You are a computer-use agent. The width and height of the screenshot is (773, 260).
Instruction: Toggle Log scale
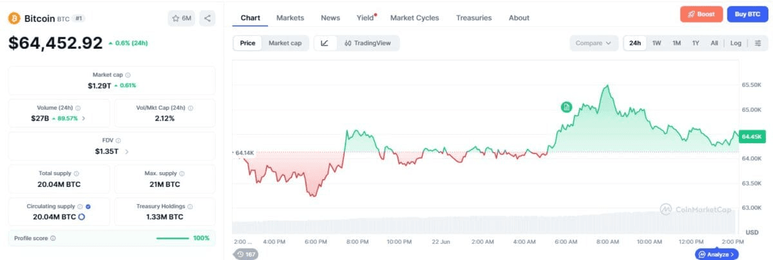click(736, 43)
